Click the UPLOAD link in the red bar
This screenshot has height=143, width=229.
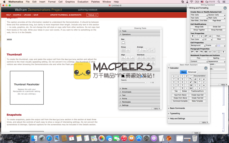[27, 15]
